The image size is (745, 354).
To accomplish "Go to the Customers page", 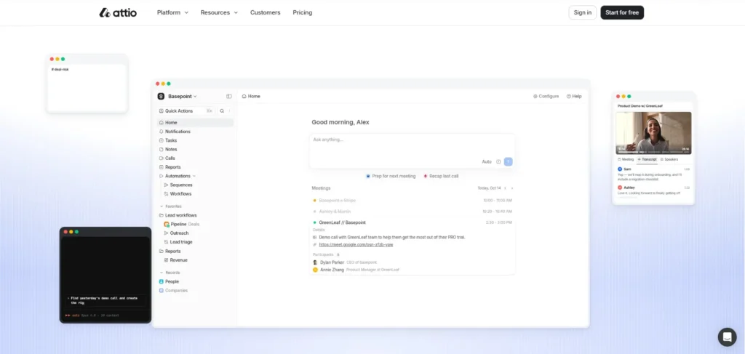I will point(265,13).
